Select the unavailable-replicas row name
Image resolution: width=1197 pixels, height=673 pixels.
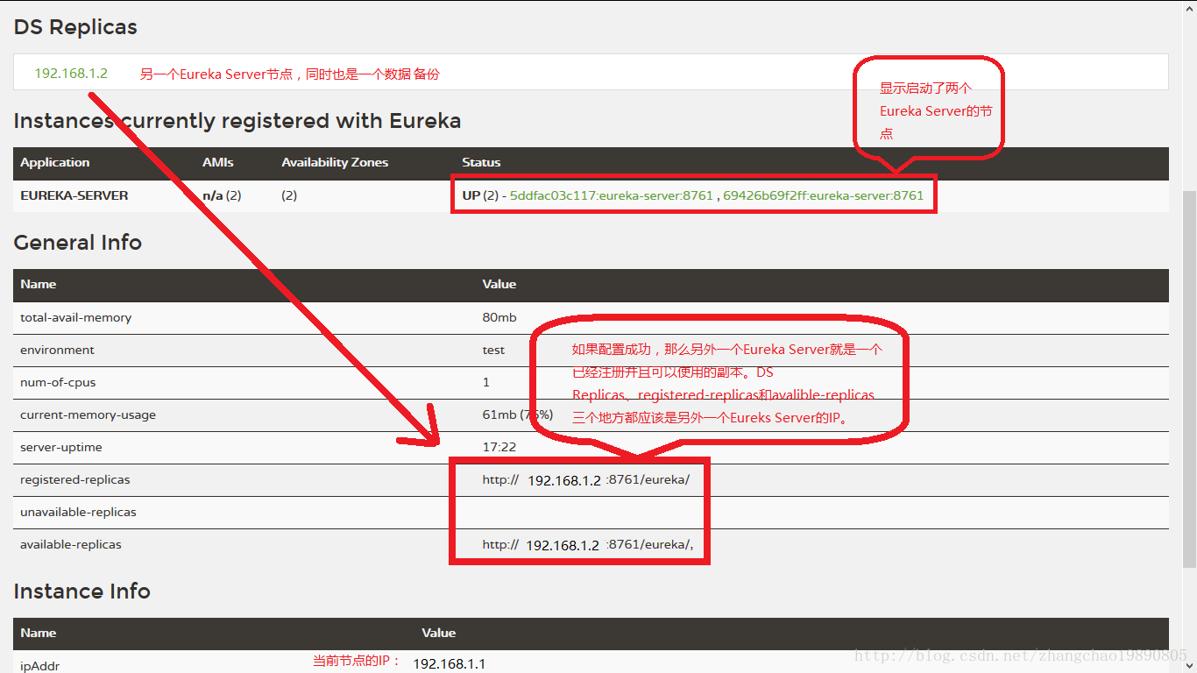click(78, 512)
